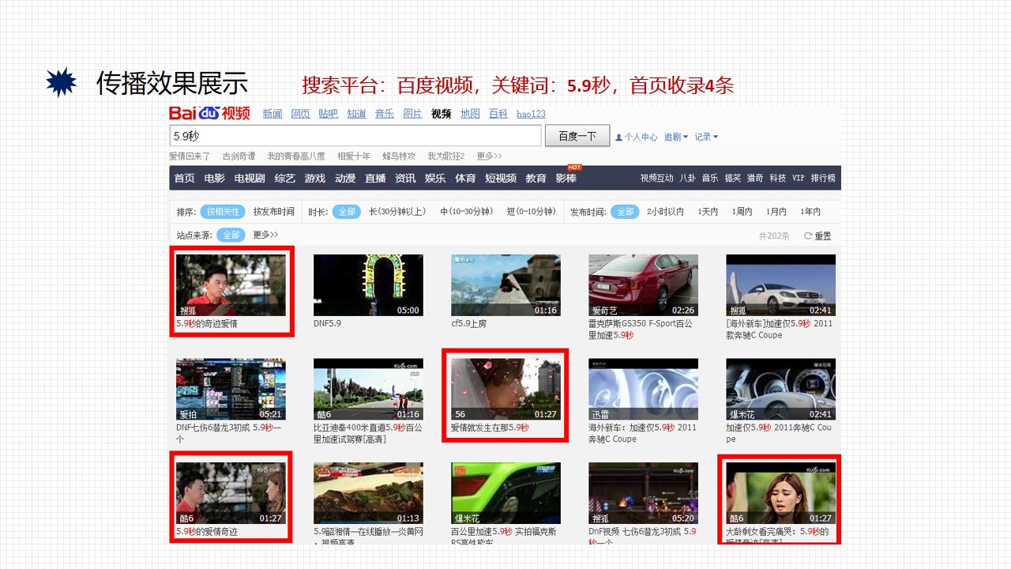Filter duration 短(0-10分钟)
The width and height of the screenshot is (1011, 569).
[x=531, y=212]
